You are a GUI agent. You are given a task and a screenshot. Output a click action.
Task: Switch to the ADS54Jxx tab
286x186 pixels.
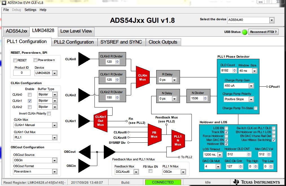coord(16,31)
